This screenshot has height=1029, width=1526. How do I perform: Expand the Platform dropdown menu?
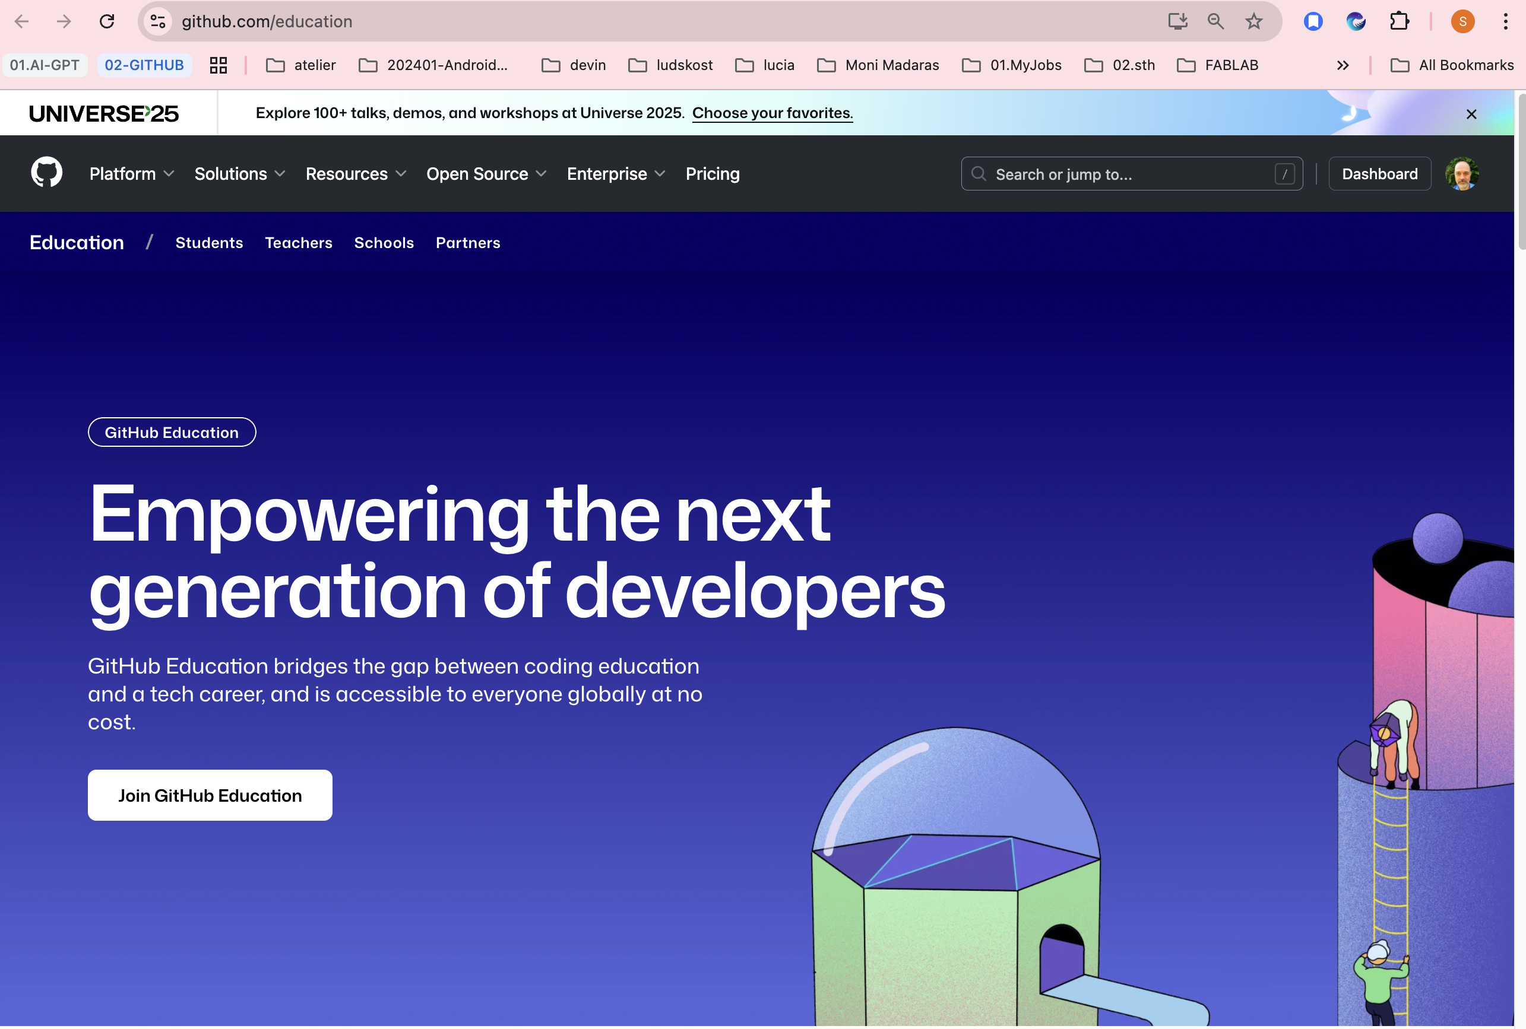(x=131, y=174)
